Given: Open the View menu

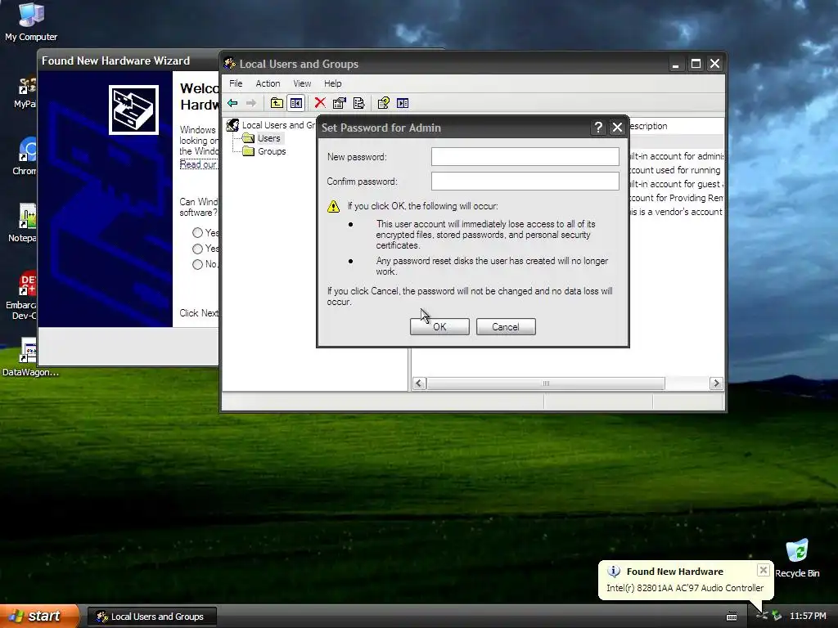Looking at the screenshot, I should coord(302,84).
